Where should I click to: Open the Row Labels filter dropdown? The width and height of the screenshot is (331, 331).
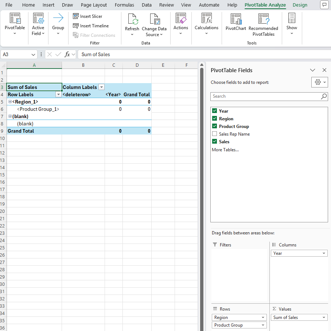pos(58,94)
